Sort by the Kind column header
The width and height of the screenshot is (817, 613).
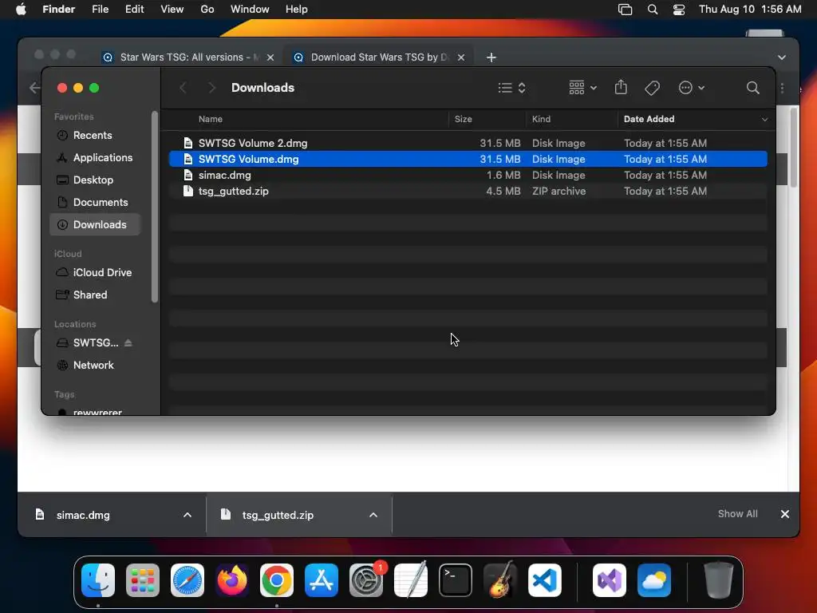541,120
